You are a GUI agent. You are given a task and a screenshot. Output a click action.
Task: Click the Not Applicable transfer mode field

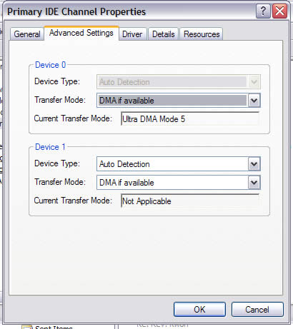click(190, 201)
